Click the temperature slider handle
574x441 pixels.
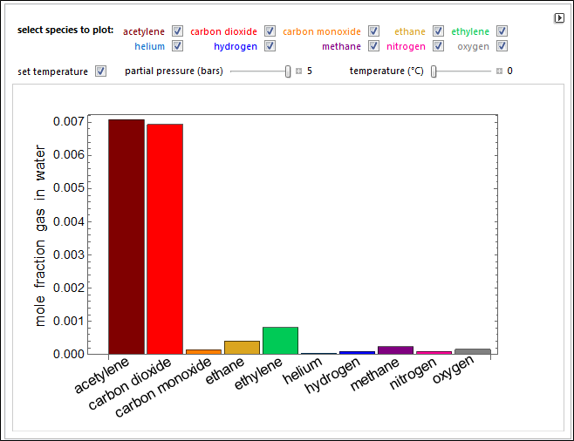click(434, 71)
